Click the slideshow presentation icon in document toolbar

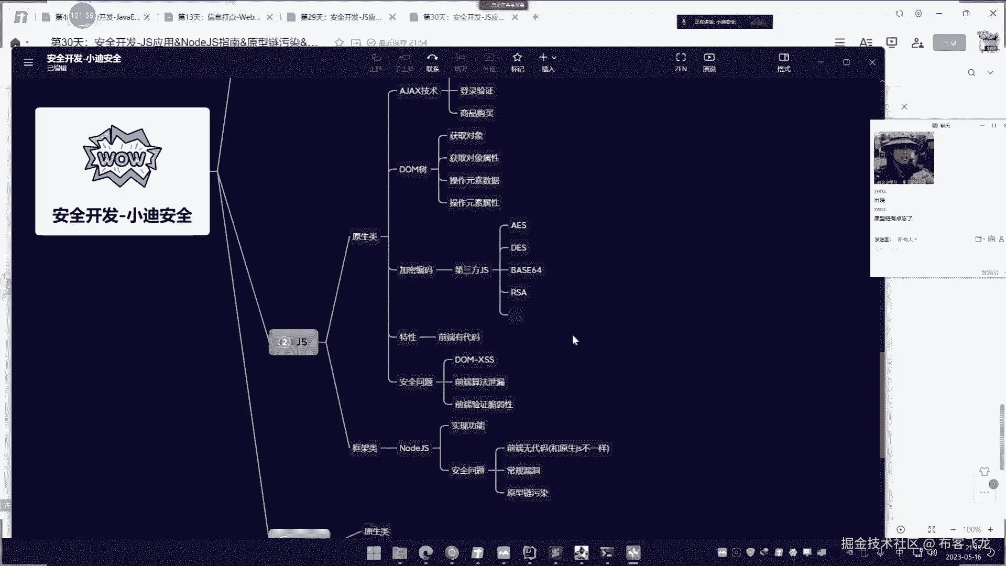point(891,42)
